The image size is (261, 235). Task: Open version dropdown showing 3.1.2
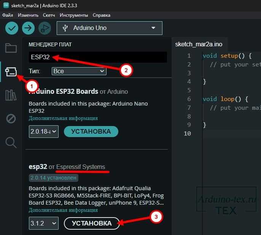coord(44,223)
